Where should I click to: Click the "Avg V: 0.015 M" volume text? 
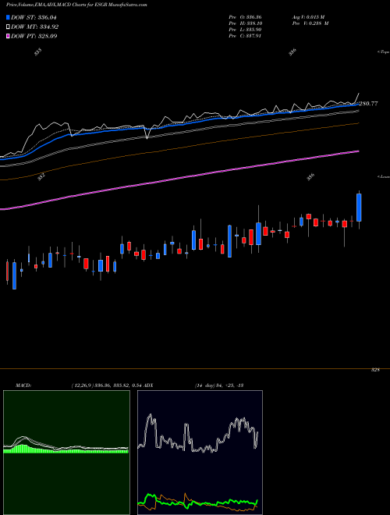coord(308,16)
